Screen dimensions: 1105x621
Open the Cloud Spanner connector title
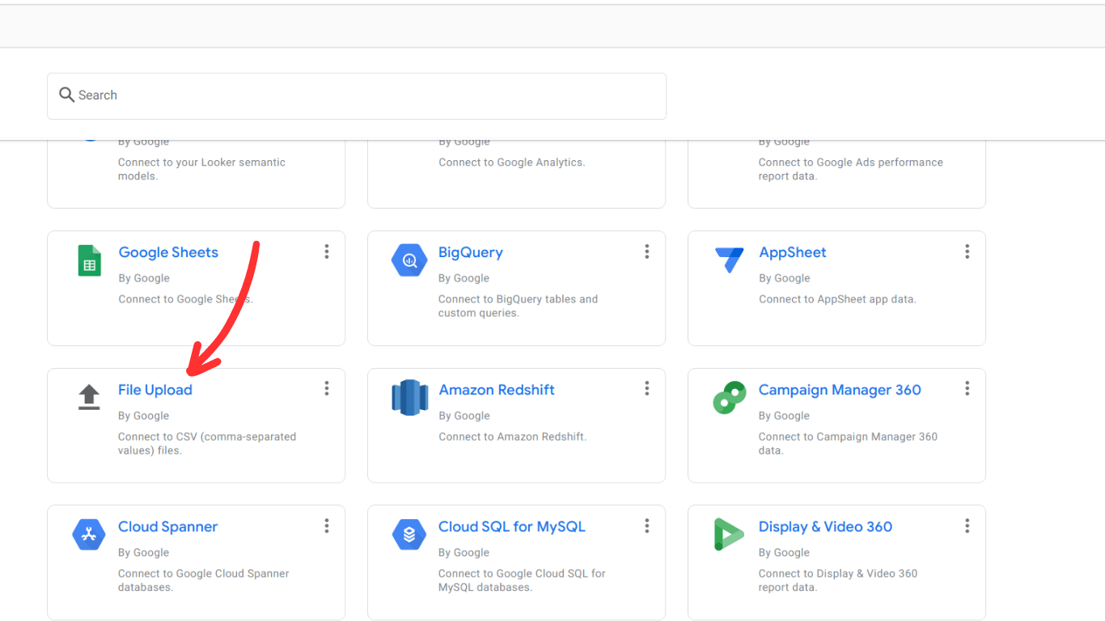168,526
